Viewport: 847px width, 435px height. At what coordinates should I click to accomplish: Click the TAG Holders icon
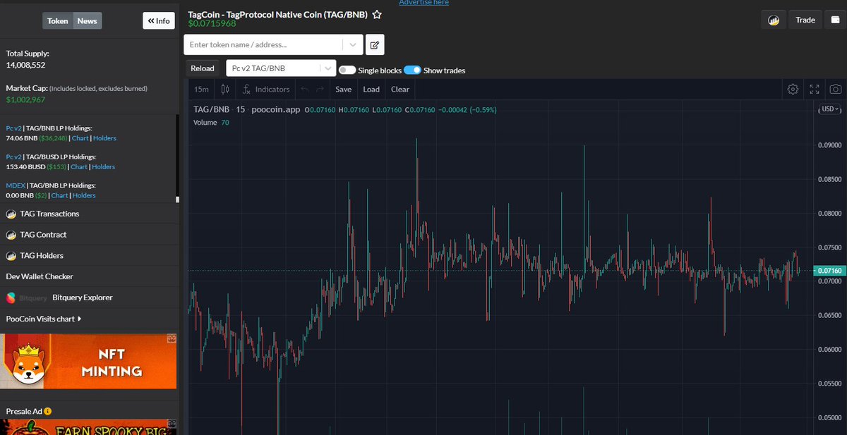click(x=11, y=256)
